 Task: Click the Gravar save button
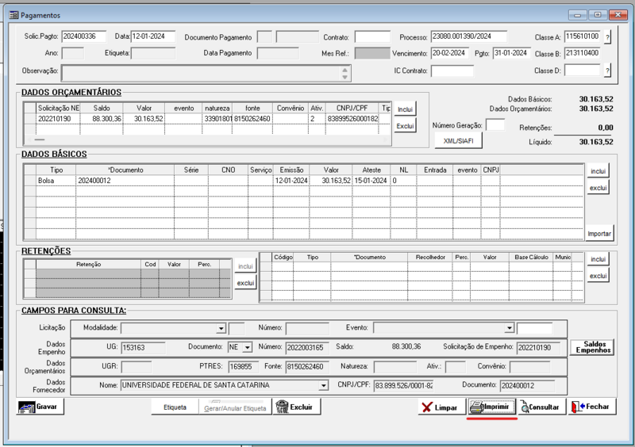40,407
